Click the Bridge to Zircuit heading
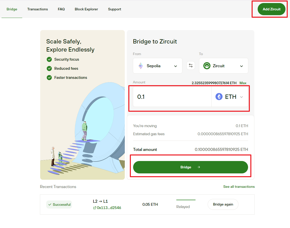 click(x=155, y=41)
